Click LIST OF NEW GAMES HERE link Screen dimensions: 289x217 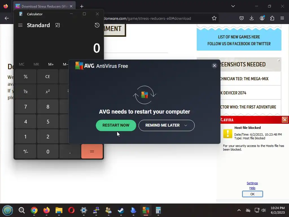[239, 37]
